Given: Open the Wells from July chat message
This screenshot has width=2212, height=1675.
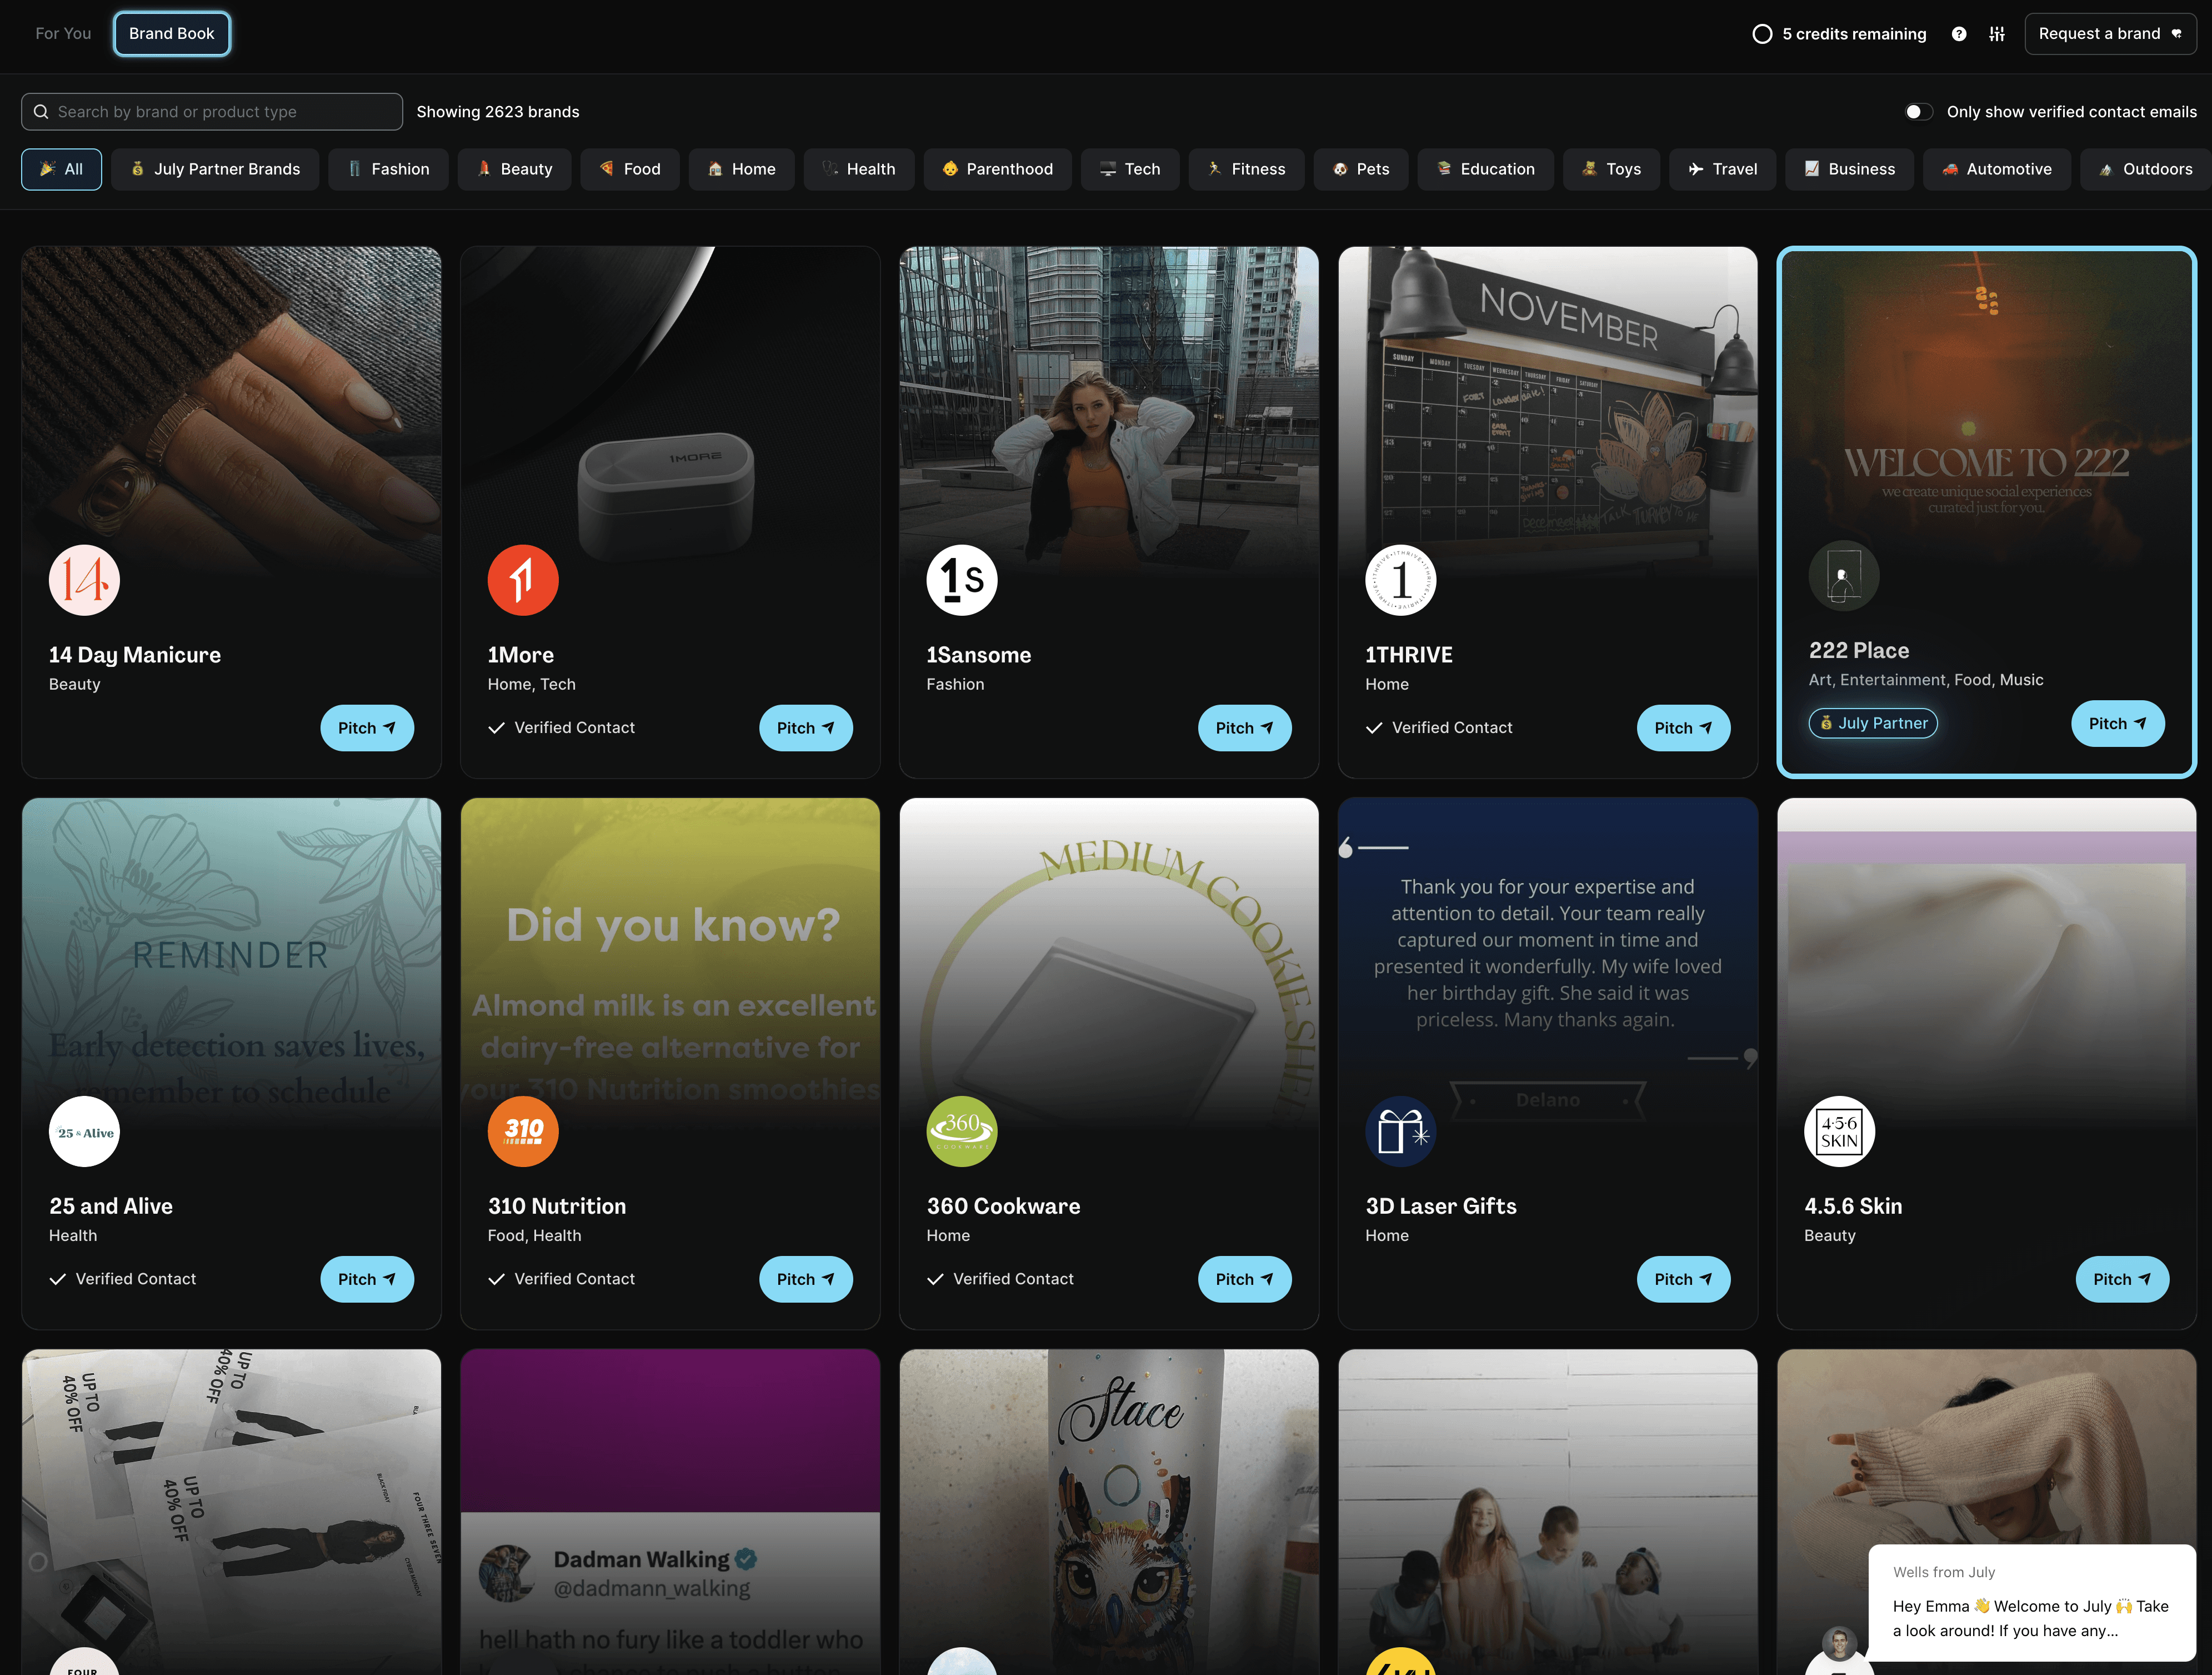Looking at the screenshot, I should 2031,1605.
